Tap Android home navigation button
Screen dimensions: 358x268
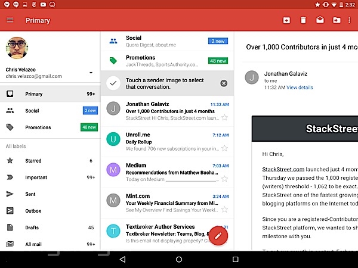pos(179,259)
